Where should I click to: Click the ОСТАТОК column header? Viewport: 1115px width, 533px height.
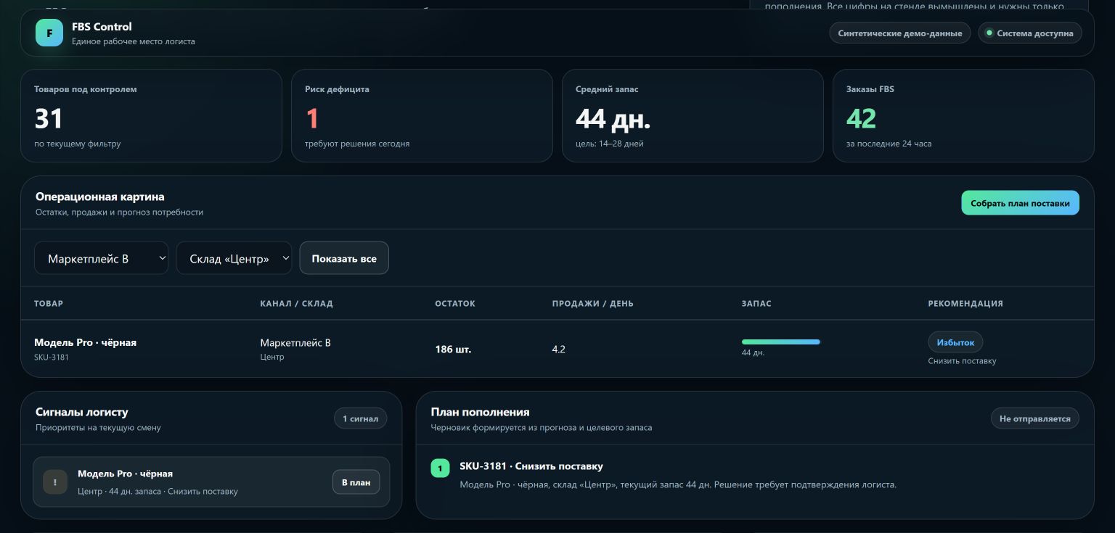(x=455, y=303)
